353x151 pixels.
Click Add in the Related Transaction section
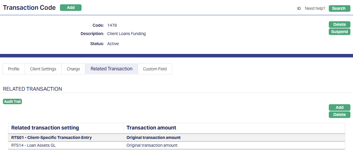pyautogui.click(x=339, y=107)
